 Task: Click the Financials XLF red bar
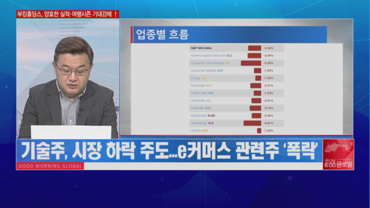[256, 86]
